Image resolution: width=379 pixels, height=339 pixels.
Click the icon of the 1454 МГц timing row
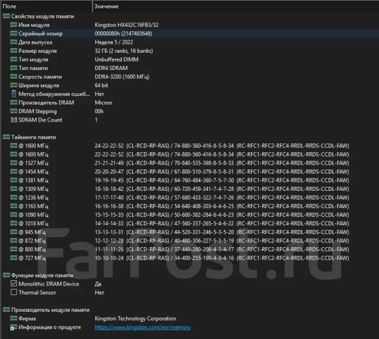tap(14, 171)
